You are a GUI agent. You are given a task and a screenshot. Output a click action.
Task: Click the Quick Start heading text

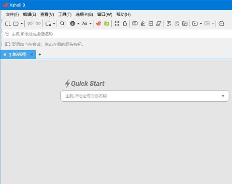click(x=87, y=84)
